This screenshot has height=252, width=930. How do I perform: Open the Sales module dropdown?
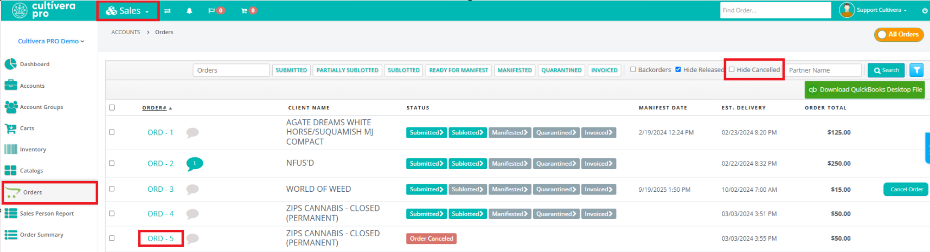coord(128,11)
